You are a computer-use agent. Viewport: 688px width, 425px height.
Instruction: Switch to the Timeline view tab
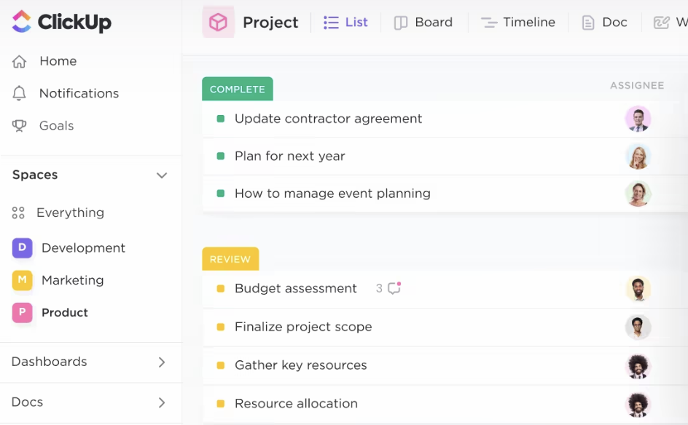pos(518,23)
